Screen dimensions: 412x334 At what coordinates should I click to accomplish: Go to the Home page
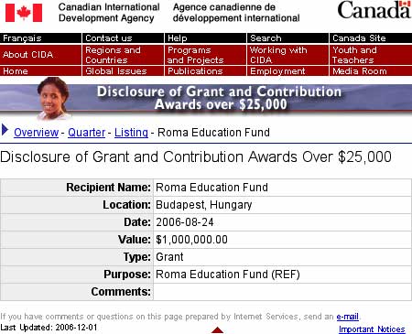16,71
